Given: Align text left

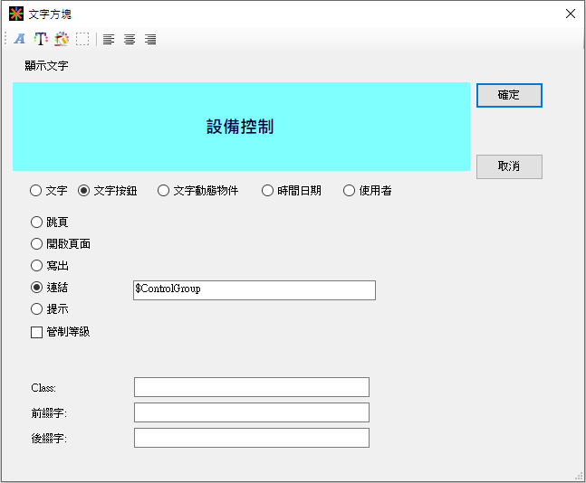Looking at the screenshot, I should 109,39.
